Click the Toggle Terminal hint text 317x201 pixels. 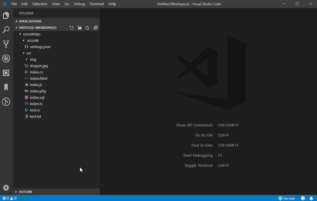(199, 165)
